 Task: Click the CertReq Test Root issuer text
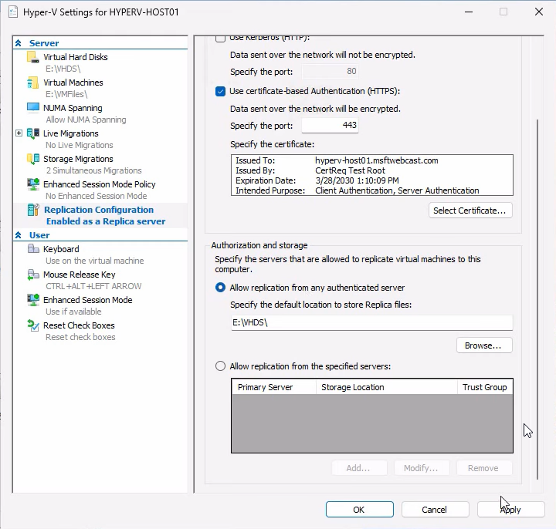click(x=350, y=170)
